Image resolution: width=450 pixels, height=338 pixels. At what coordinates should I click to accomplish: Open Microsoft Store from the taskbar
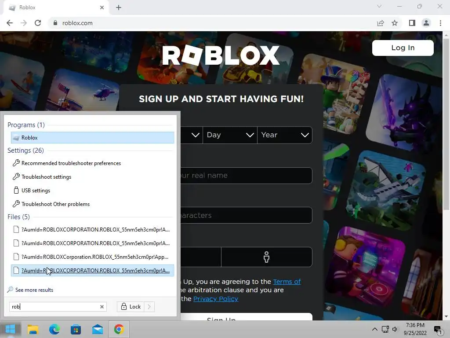click(76, 329)
